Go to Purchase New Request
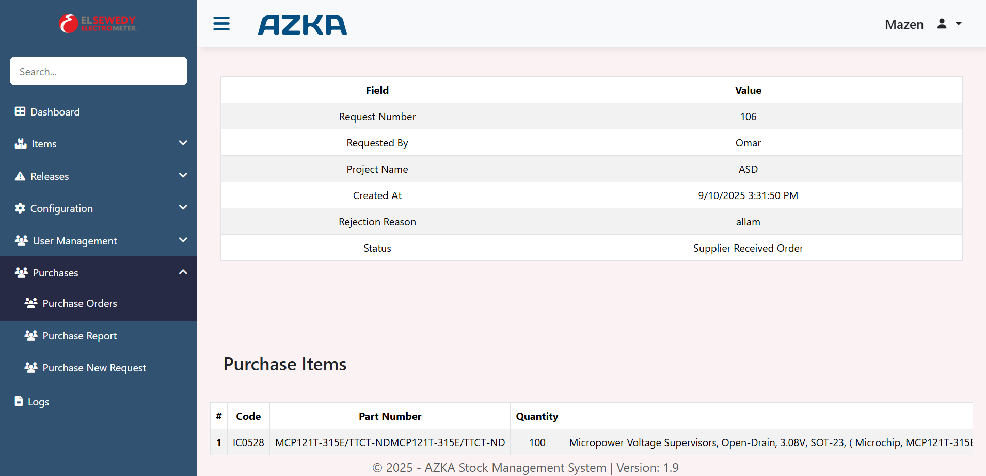This screenshot has height=476, width=986. pyautogui.click(x=94, y=368)
